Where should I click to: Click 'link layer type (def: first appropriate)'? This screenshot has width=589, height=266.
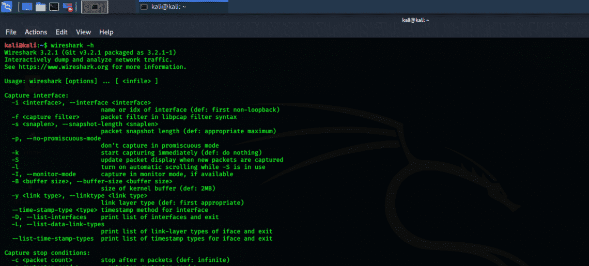click(173, 202)
